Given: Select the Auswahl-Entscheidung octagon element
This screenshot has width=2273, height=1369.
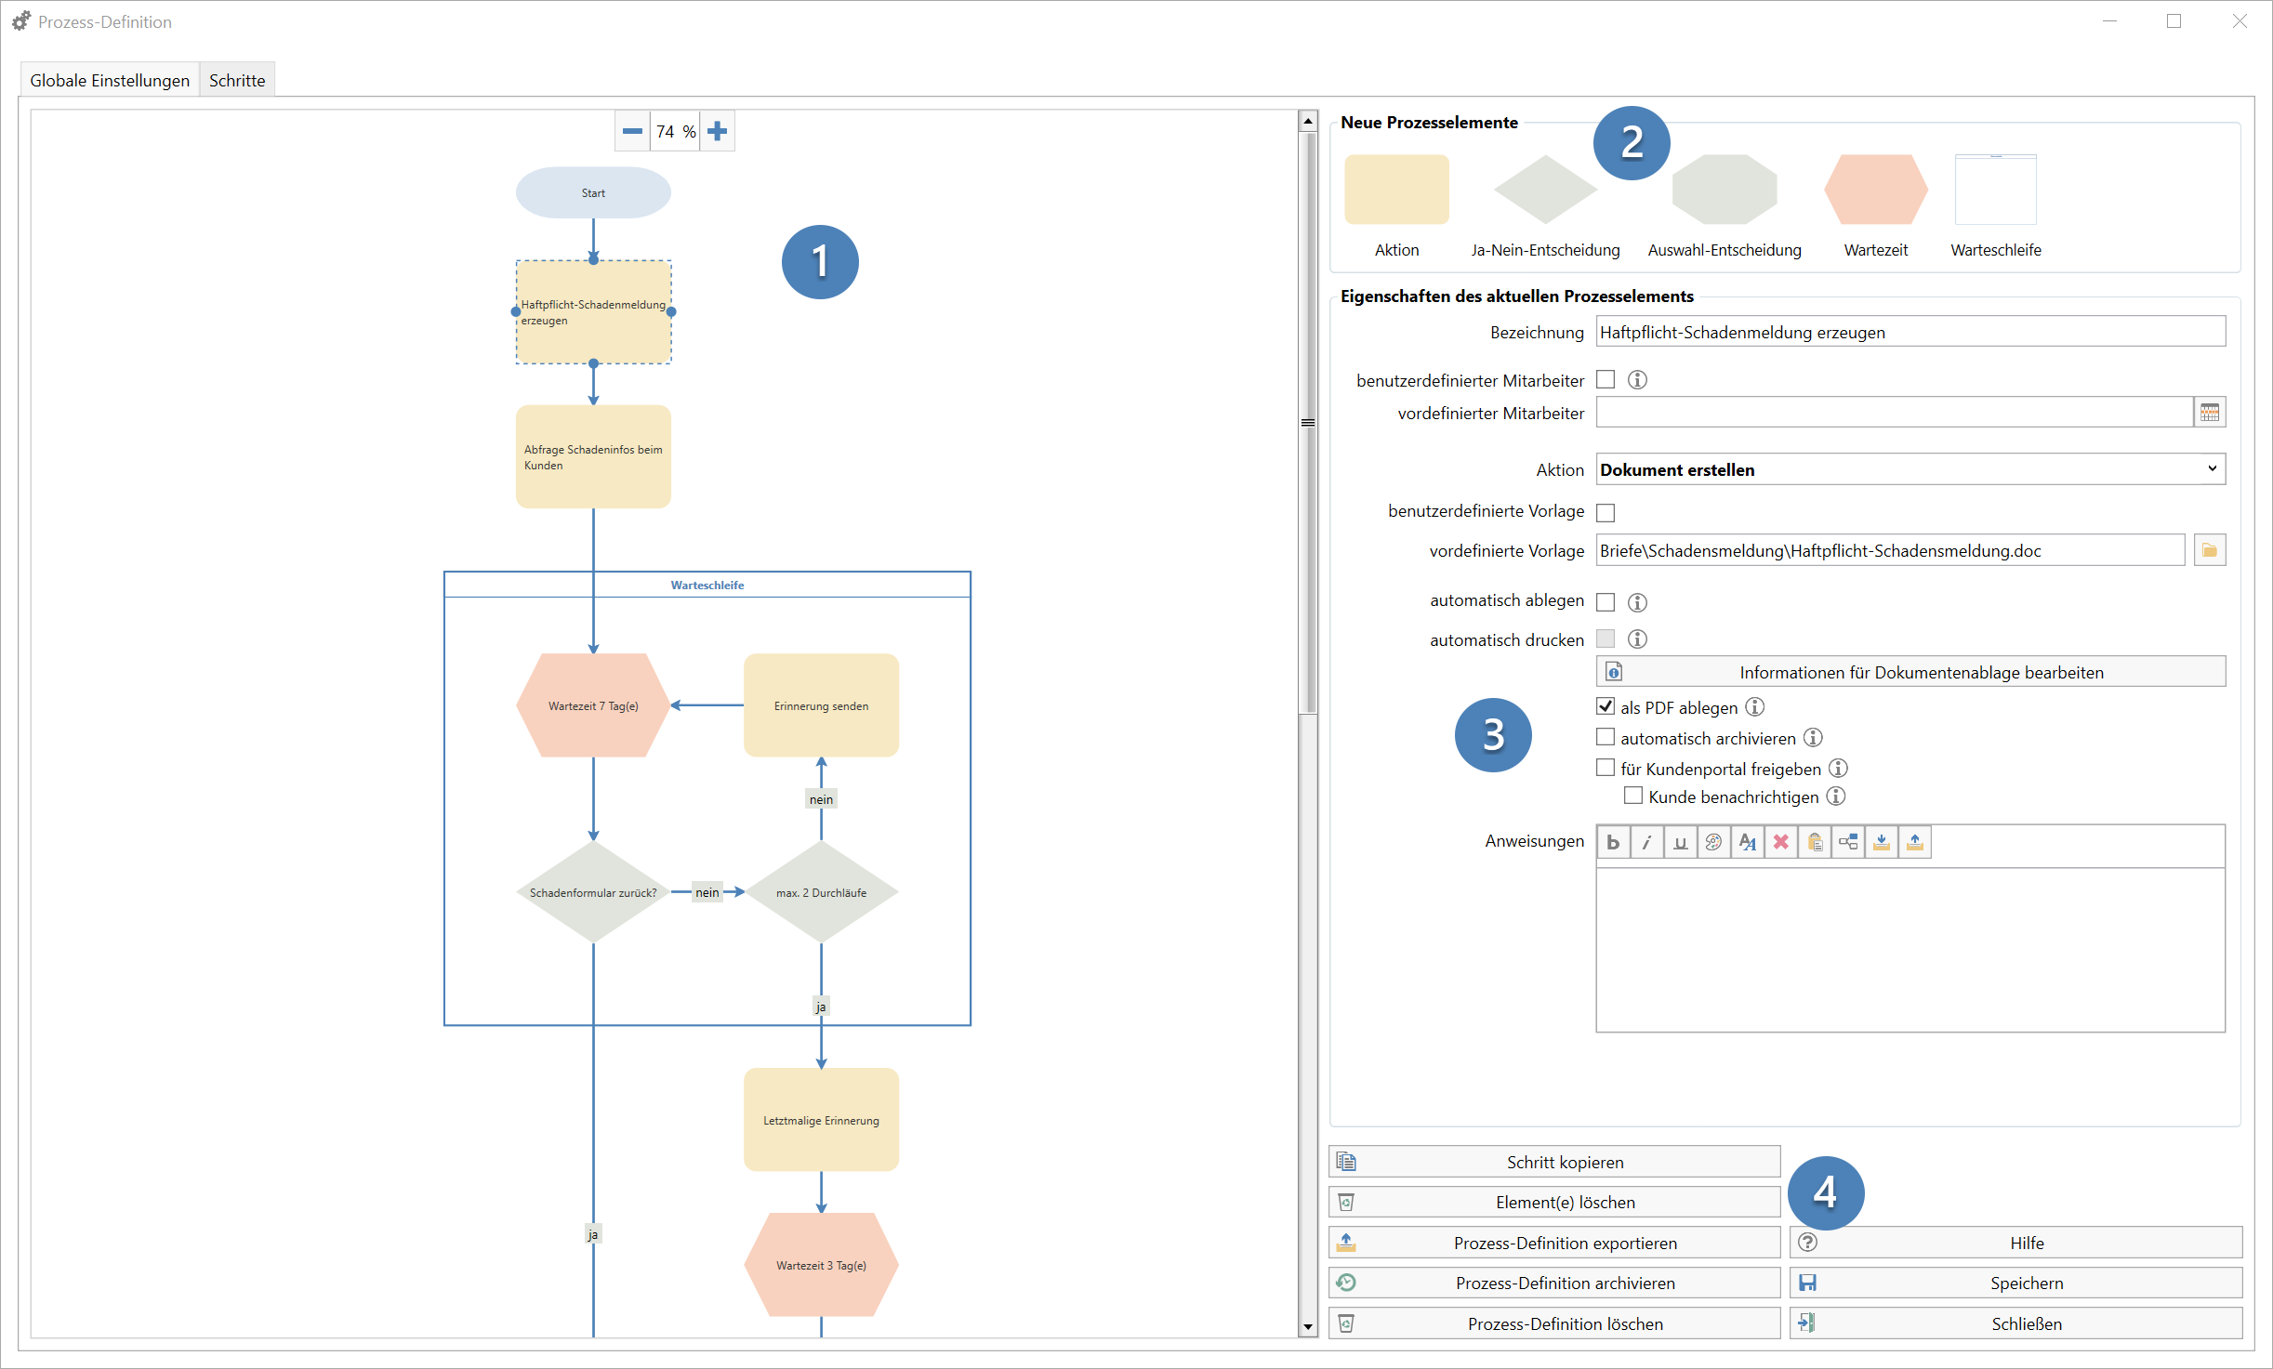Looking at the screenshot, I should [1725, 190].
